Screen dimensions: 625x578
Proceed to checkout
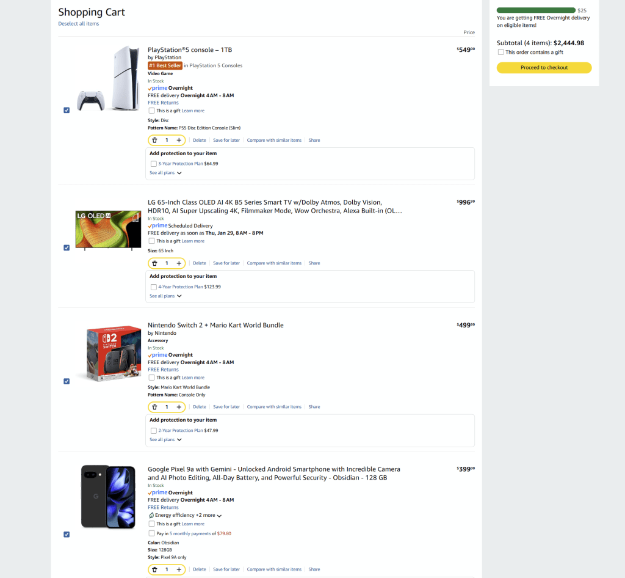pyautogui.click(x=544, y=68)
